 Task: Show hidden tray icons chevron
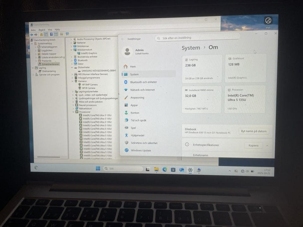pos(229,171)
